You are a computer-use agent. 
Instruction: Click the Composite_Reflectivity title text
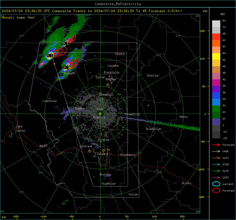118,4
